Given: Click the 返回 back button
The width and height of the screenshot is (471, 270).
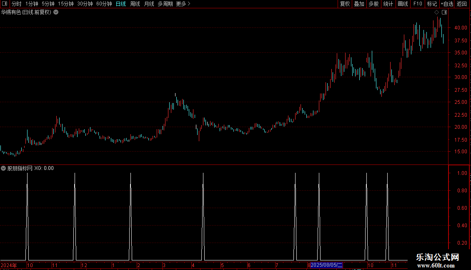Looking at the screenshot, I should click(x=462, y=4).
